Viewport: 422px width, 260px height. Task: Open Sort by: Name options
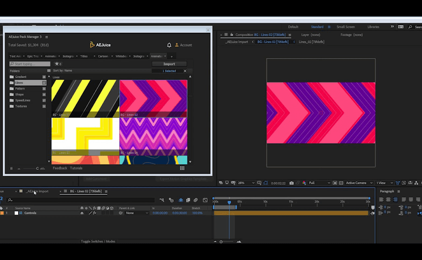pos(62,71)
